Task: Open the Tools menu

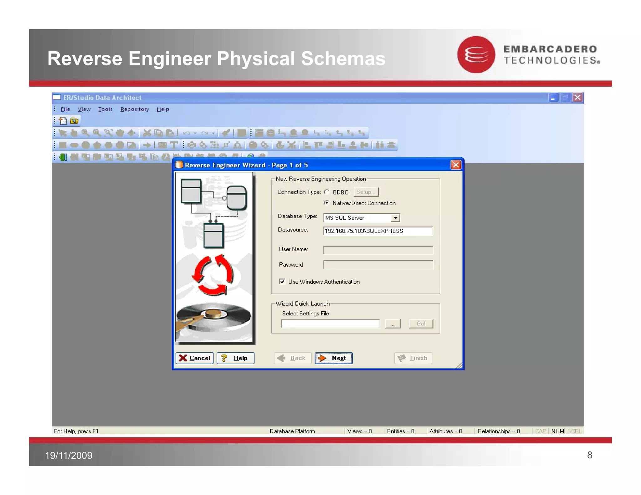Action: (105, 109)
